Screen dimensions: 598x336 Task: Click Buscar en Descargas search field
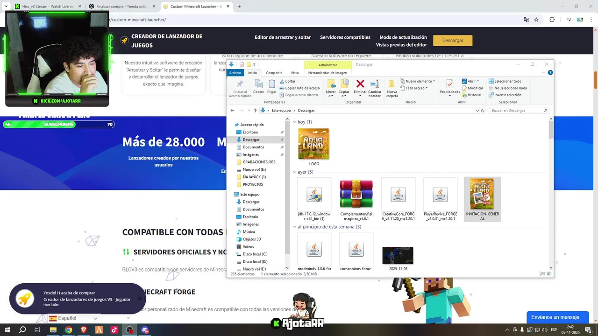[519, 111]
